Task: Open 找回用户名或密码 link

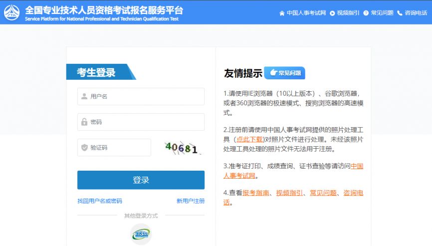Action: click(100, 201)
